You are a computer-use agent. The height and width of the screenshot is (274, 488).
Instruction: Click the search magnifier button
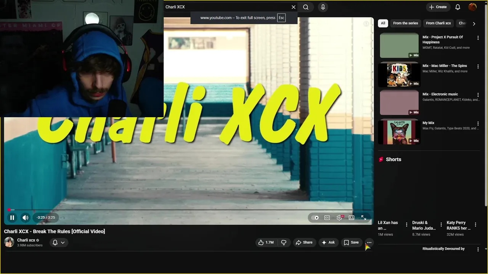tap(306, 7)
